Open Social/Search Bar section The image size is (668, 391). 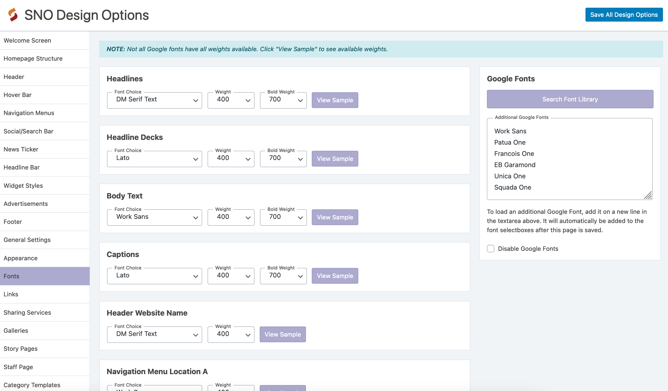click(x=45, y=131)
